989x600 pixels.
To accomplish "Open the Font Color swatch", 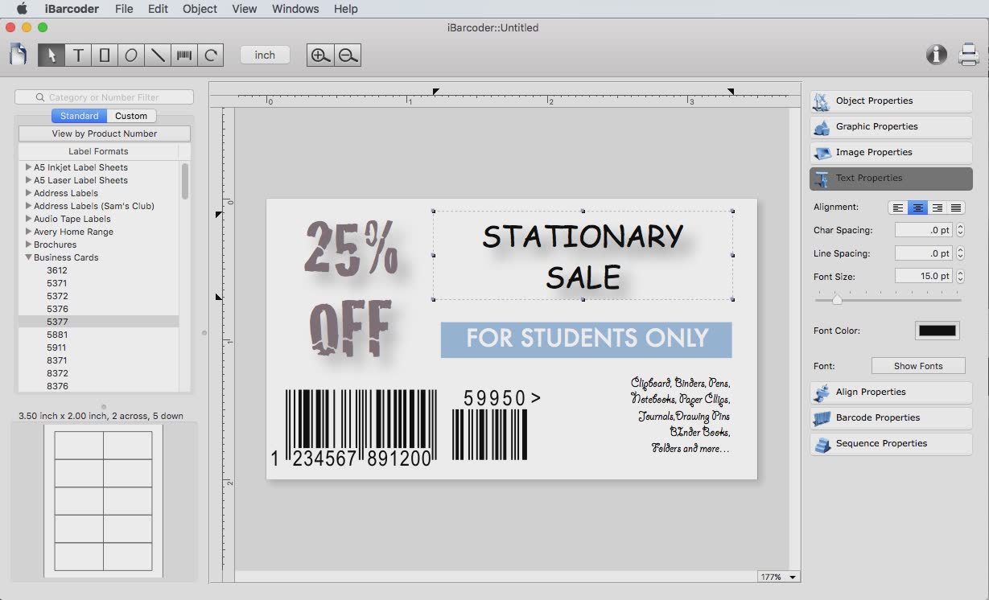I will pos(937,330).
